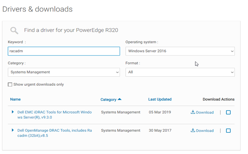Click Download text for the 30 May 2017 entry
The width and height of the screenshot is (248, 154).
[205, 131]
